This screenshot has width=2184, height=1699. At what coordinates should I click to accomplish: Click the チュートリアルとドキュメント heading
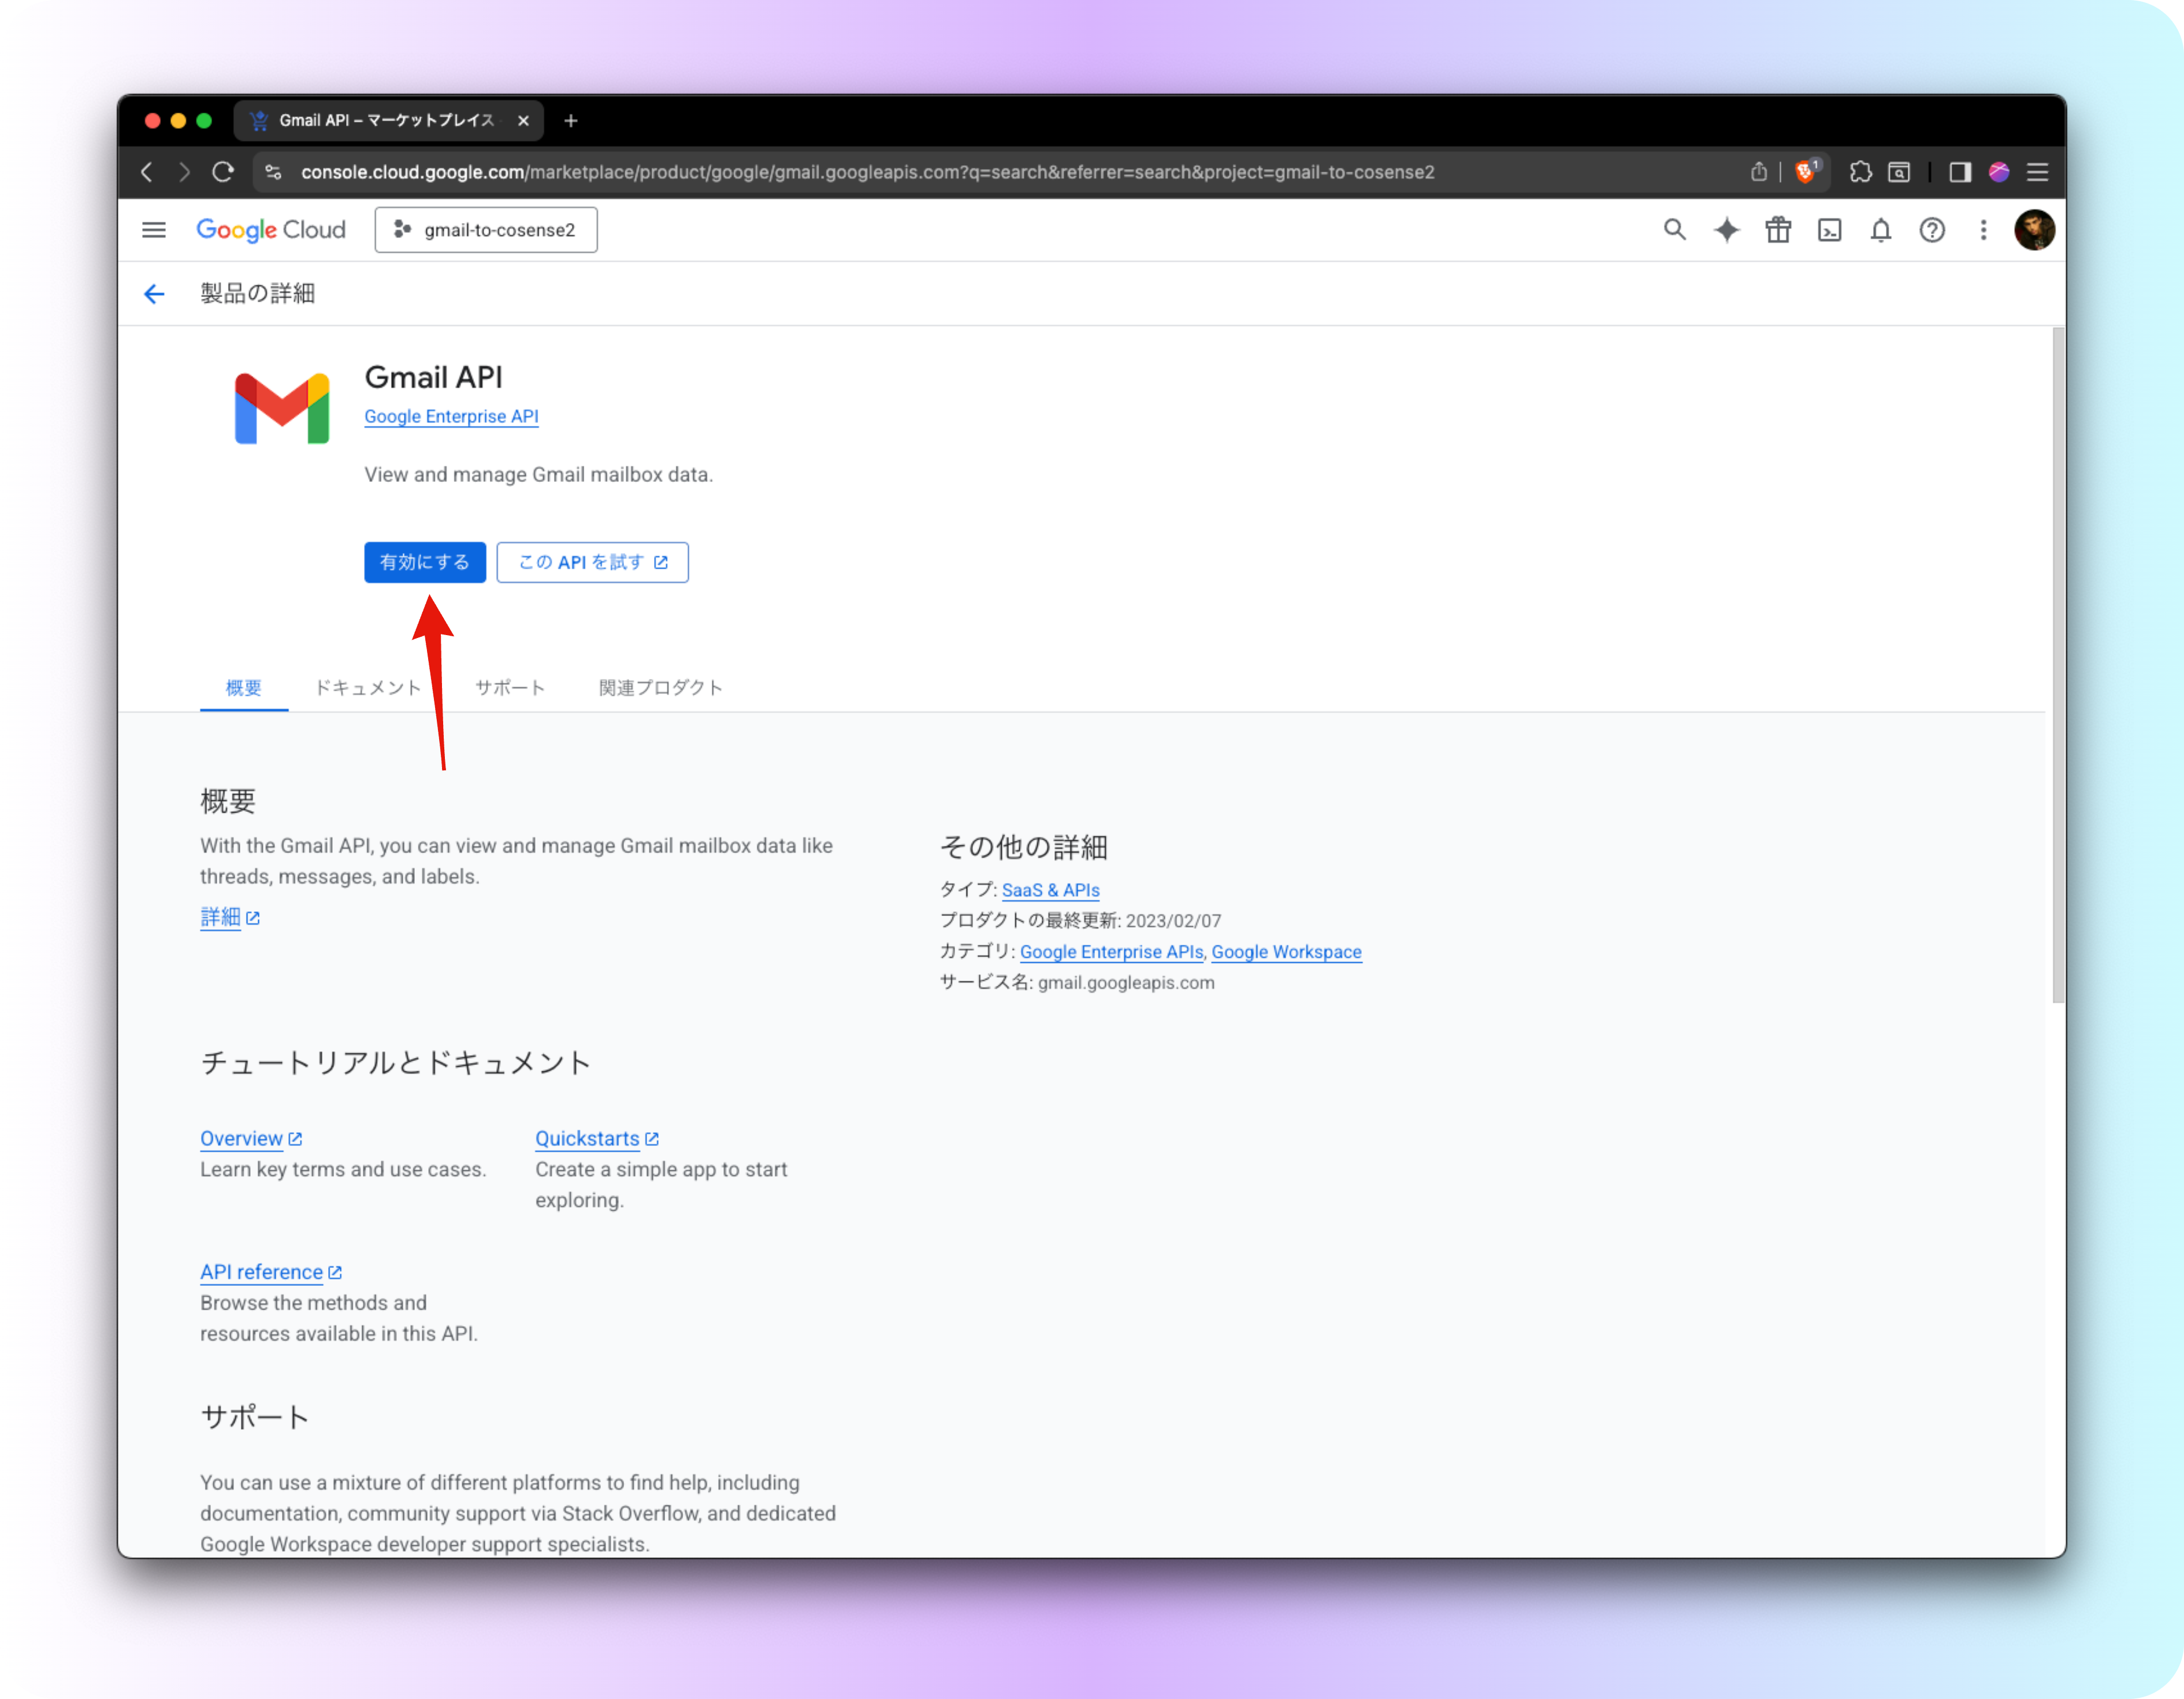coord(396,1062)
